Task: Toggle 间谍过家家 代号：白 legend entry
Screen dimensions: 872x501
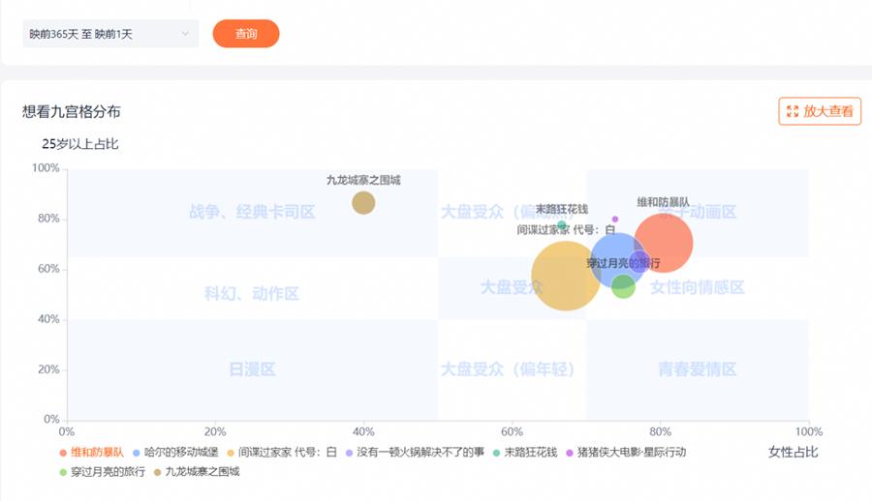Action: point(288,452)
